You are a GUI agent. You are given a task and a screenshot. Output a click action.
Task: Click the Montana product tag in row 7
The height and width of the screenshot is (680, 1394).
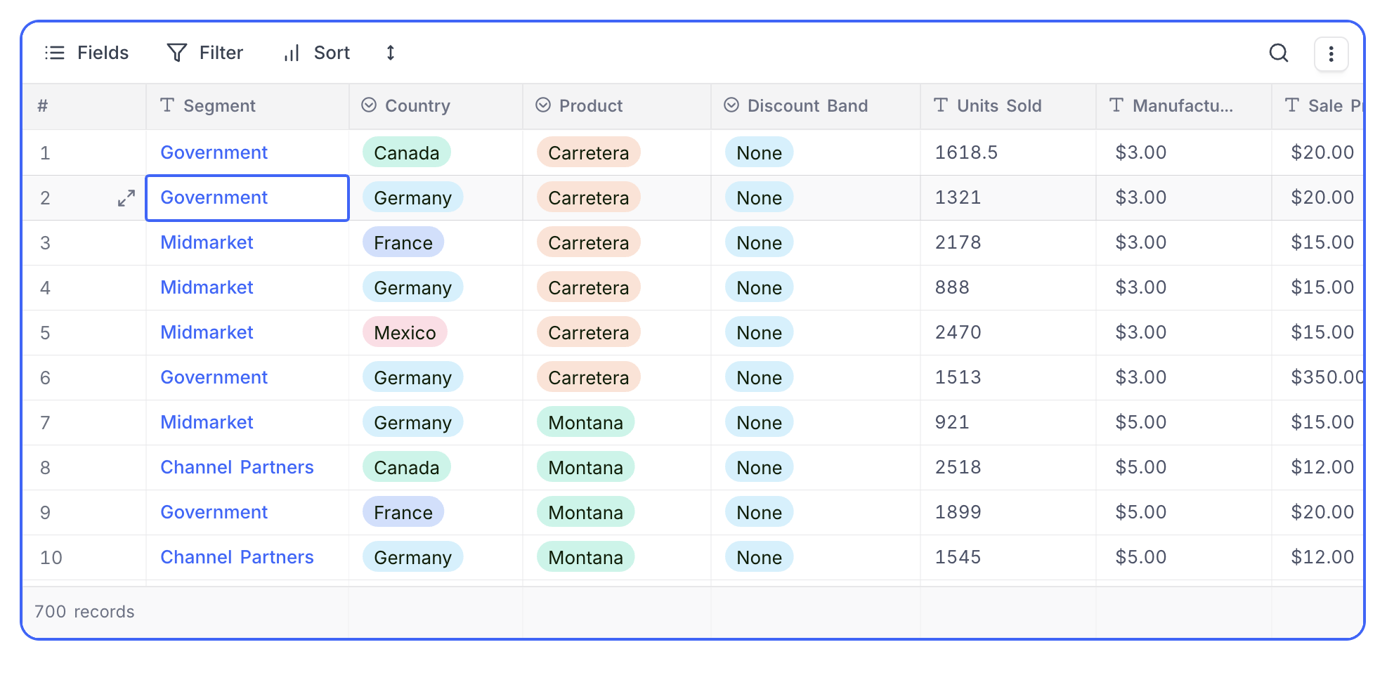(x=585, y=422)
